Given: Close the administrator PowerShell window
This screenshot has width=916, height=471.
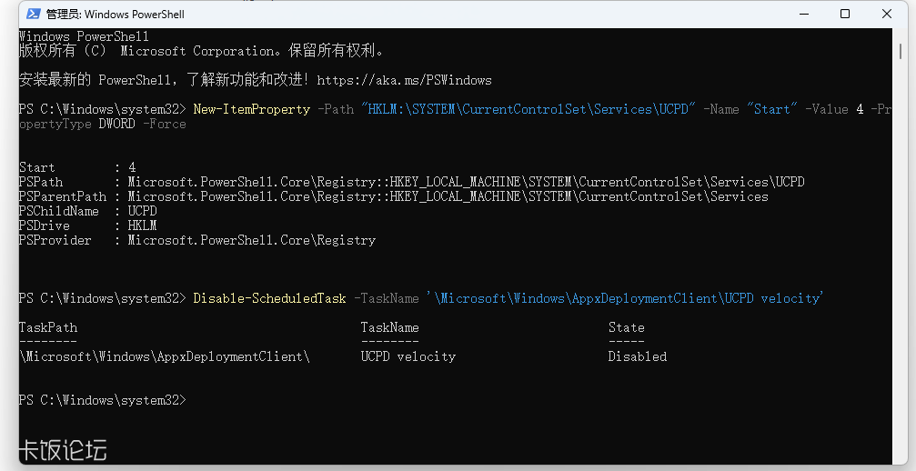Looking at the screenshot, I should [x=886, y=14].
